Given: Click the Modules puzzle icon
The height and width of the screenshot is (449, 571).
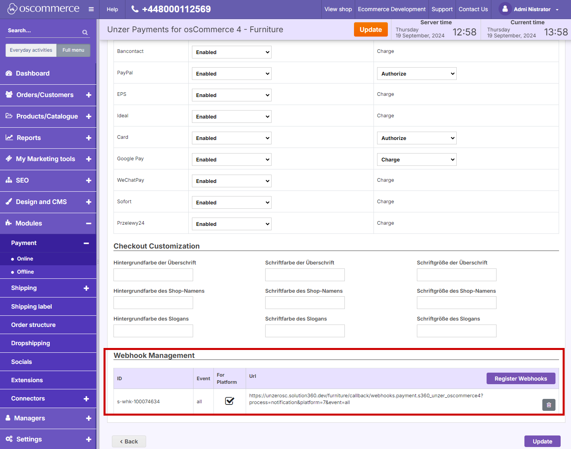Looking at the screenshot, I should tap(9, 223).
